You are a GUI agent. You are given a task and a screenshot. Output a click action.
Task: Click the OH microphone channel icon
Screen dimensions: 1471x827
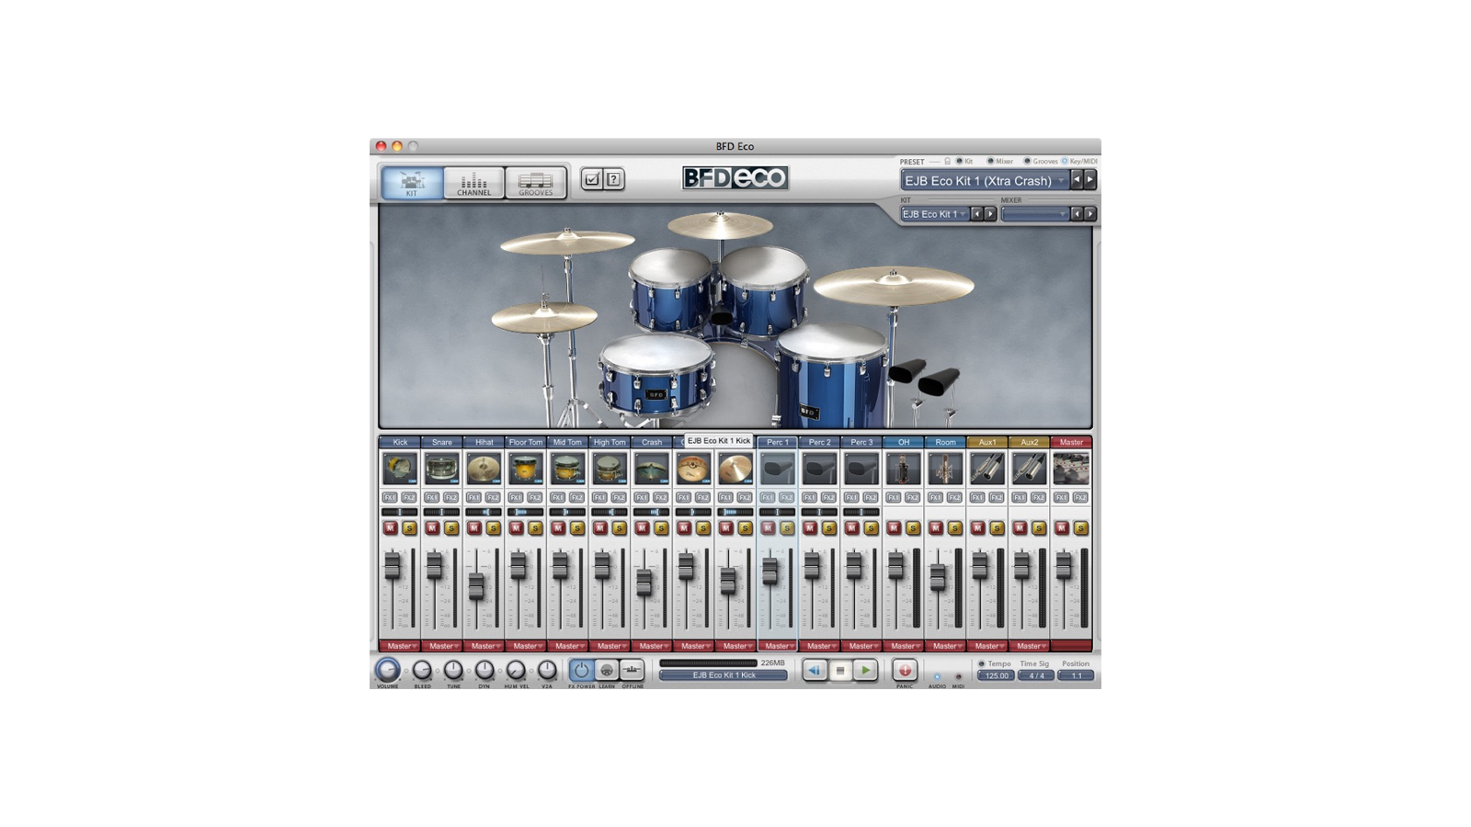903,469
